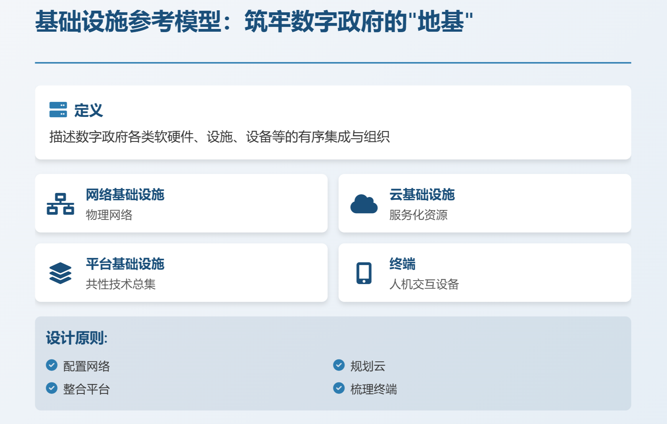Select the 平台基础设施 heading
Viewport: 667px width, 424px height.
[125, 264]
